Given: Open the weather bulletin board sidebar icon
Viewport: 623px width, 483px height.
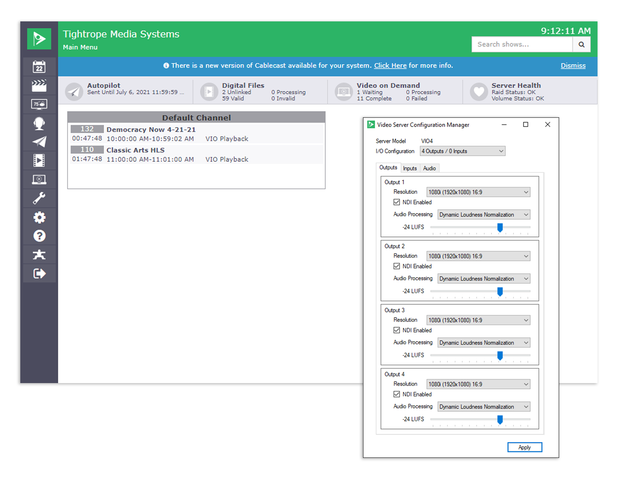Looking at the screenshot, I should coord(39,104).
